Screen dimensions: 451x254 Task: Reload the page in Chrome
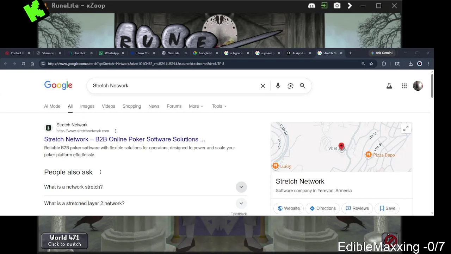click(23, 64)
